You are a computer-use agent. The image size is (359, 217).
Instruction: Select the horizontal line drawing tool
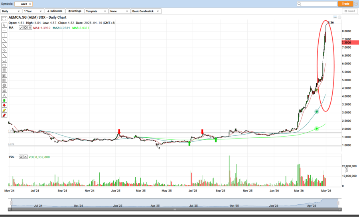(4, 30)
